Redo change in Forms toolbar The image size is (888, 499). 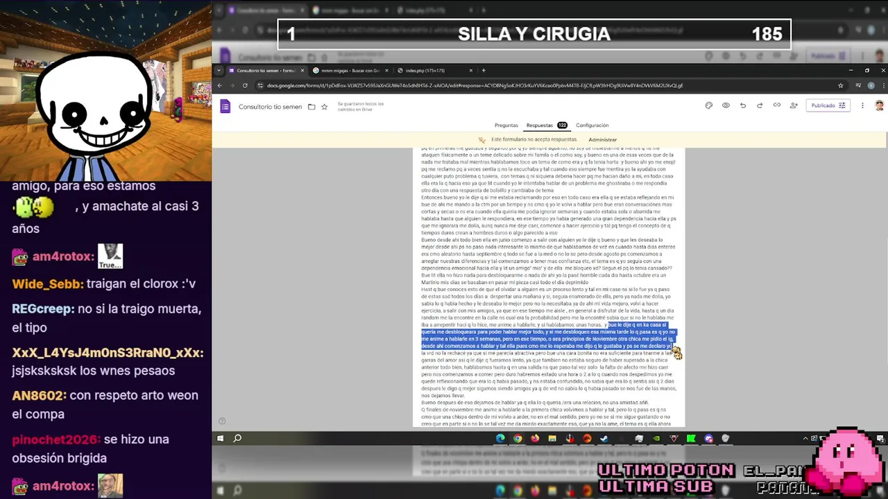point(760,105)
